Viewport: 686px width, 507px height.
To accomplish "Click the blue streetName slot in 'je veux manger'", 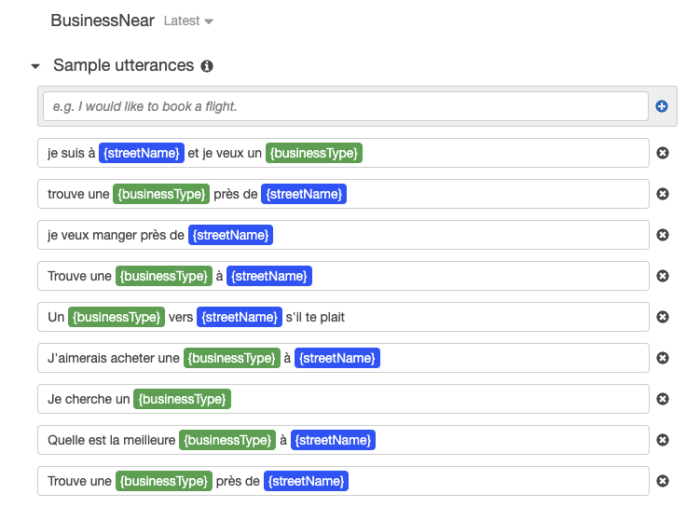I will (x=230, y=235).
